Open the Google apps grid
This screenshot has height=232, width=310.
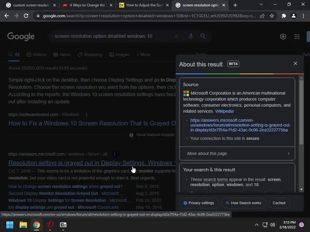tap(297, 37)
